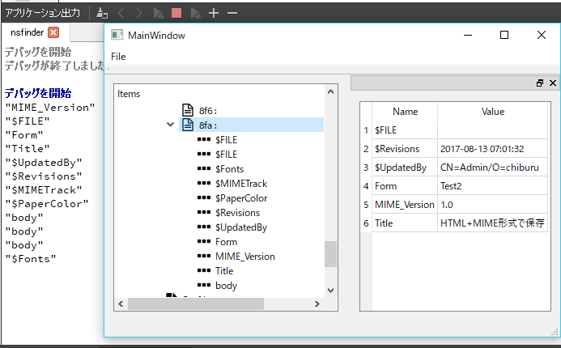Select table row header 1
This screenshot has height=348, width=561.
(366, 130)
